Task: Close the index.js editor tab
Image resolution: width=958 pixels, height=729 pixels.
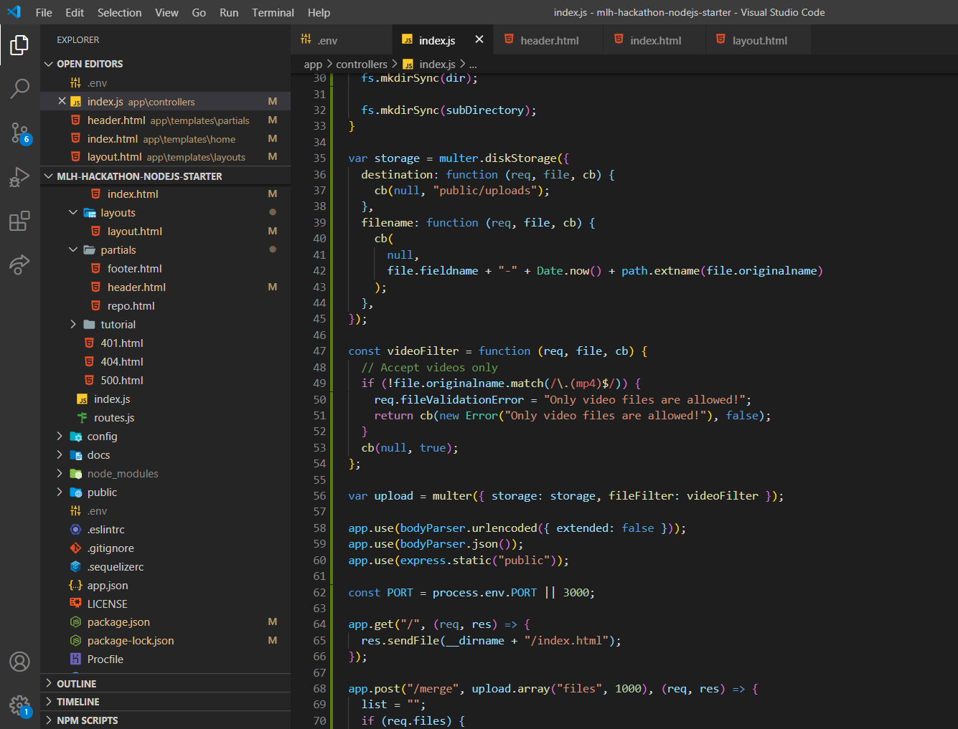Action: point(479,40)
